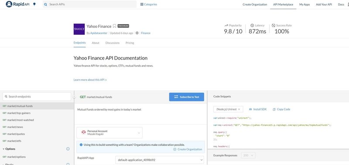This screenshot has width=349, height=165.
Task: Click the Code Snippets heading
Action: point(222,97)
